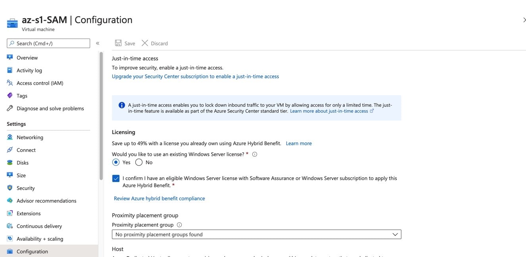Open Security settings via its shield icon
The image size is (526, 257).
(x=10, y=188)
